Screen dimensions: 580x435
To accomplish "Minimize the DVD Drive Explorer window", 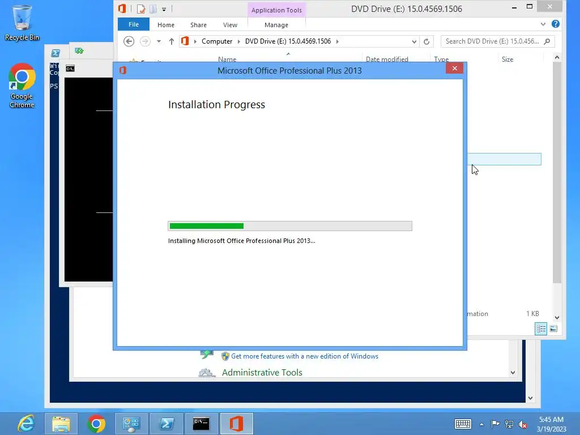I will pos(514,7).
